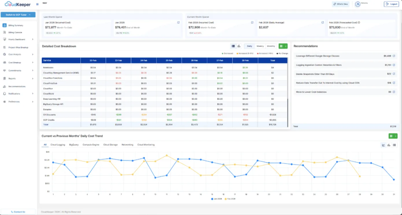
Task: Open the Contact Us link
Action: click(18, 212)
